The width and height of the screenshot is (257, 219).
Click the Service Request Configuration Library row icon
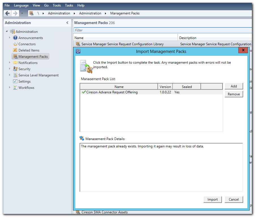click(x=78, y=44)
